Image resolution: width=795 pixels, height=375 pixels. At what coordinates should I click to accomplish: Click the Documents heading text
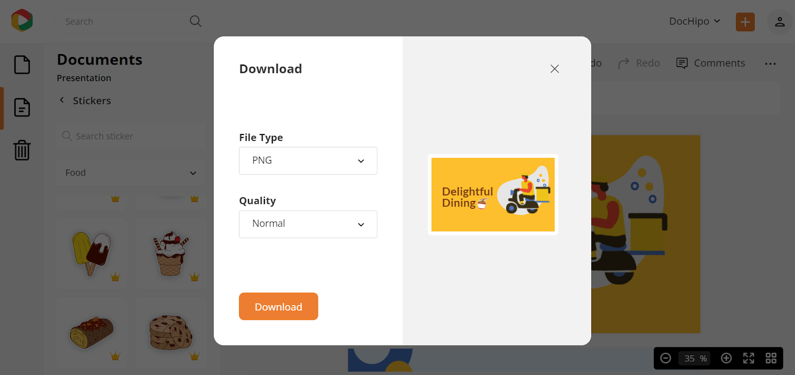[x=100, y=60]
